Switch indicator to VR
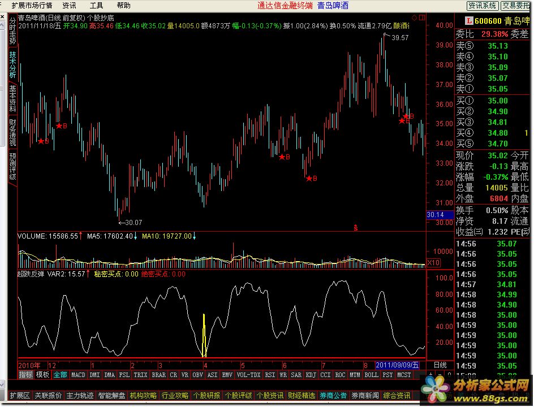 click(184, 375)
